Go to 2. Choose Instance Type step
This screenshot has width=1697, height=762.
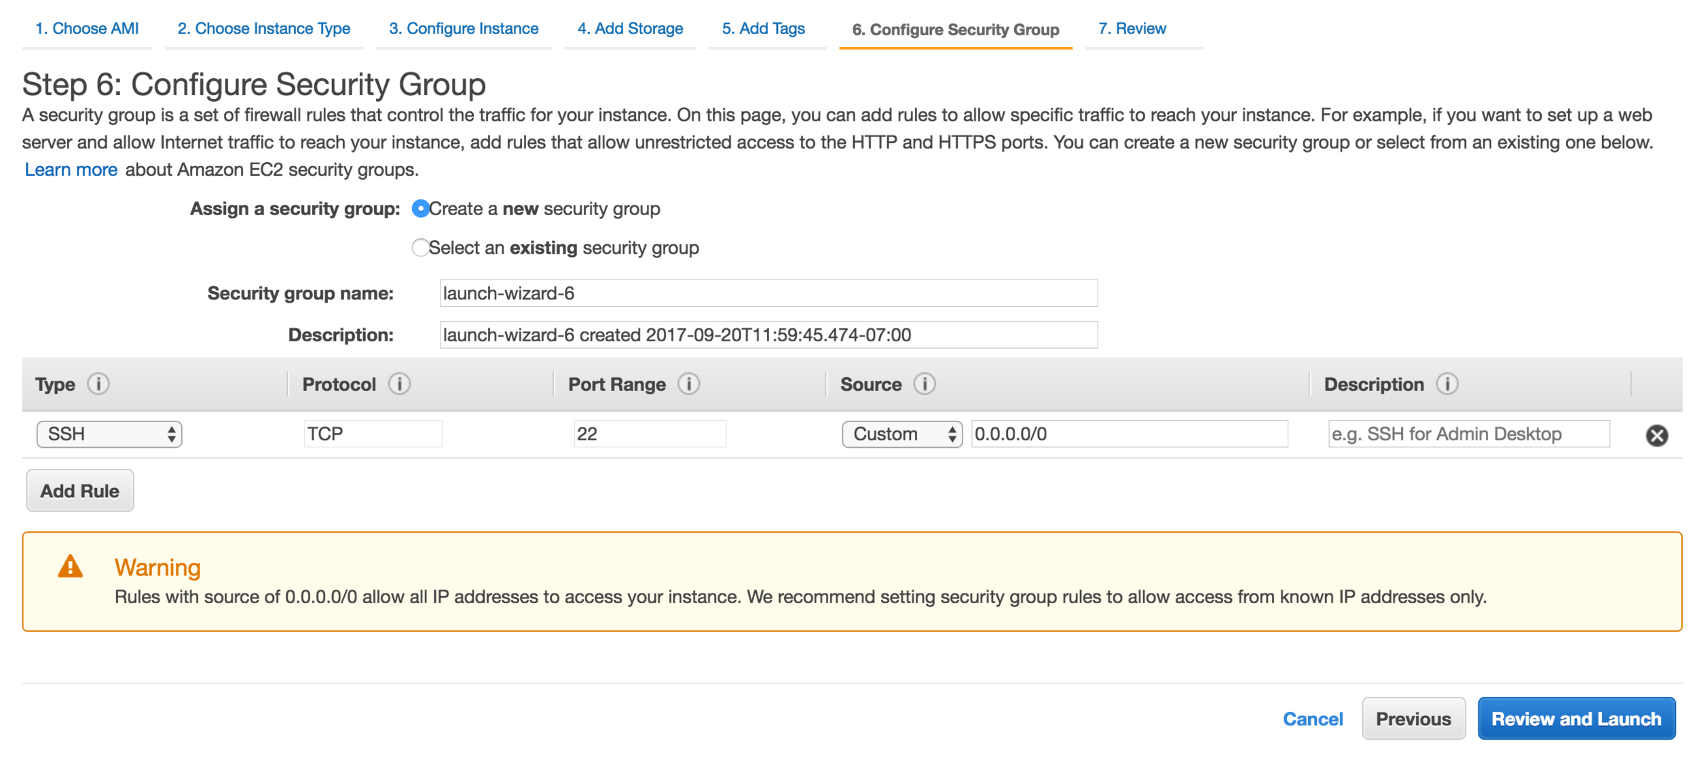[x=264, y=28]
